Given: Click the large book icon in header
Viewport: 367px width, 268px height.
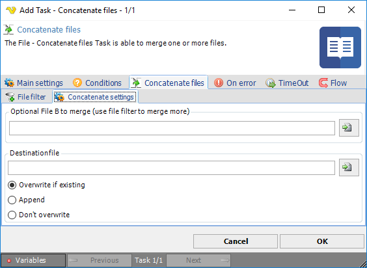Looking at the screenshot, I should point(340,47).
